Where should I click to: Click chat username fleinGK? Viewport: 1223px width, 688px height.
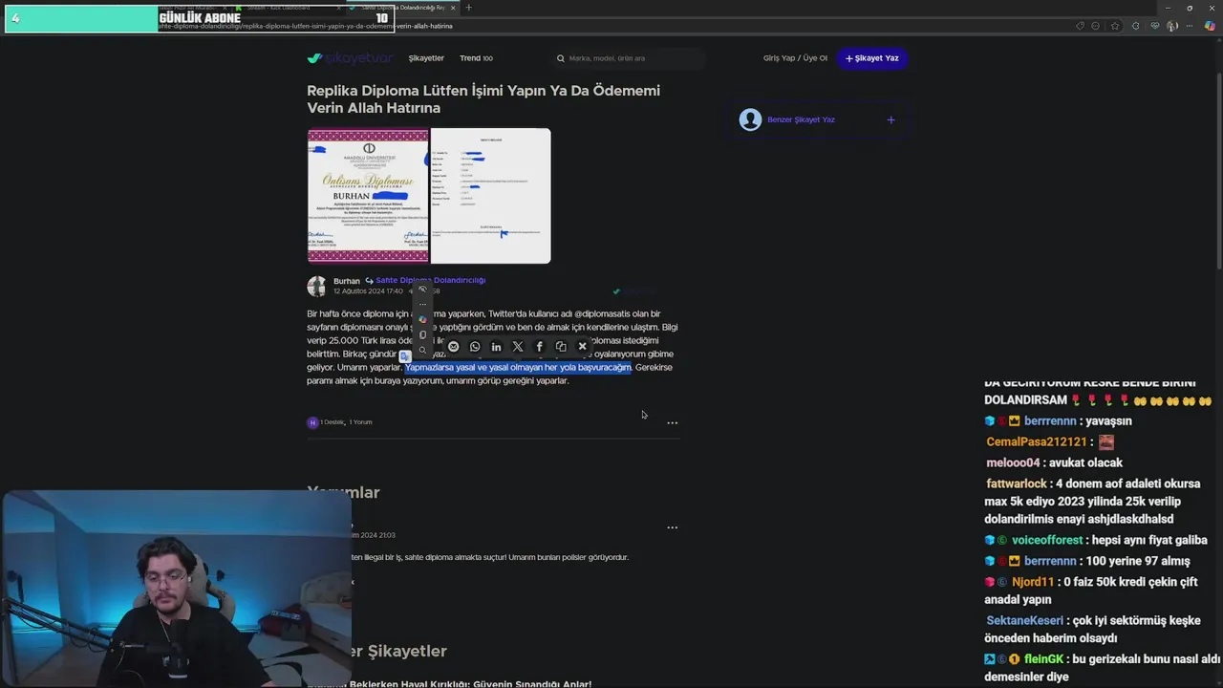click(x=1043, y=659)
